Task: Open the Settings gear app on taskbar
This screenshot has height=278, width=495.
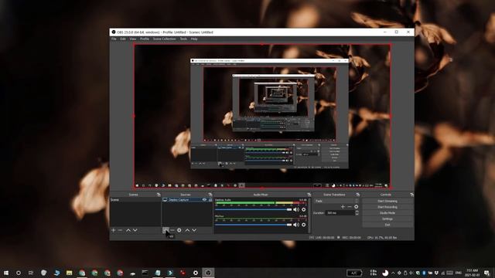Action: [x=196, y=273]
